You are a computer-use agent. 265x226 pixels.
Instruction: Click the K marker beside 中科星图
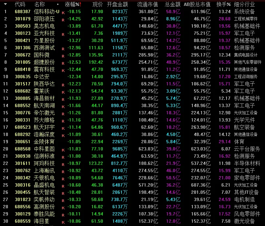[63, 150]
